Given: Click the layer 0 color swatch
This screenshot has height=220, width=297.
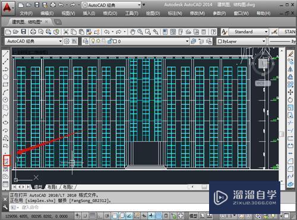Looking at the screenshot, I should click(115, 41).
